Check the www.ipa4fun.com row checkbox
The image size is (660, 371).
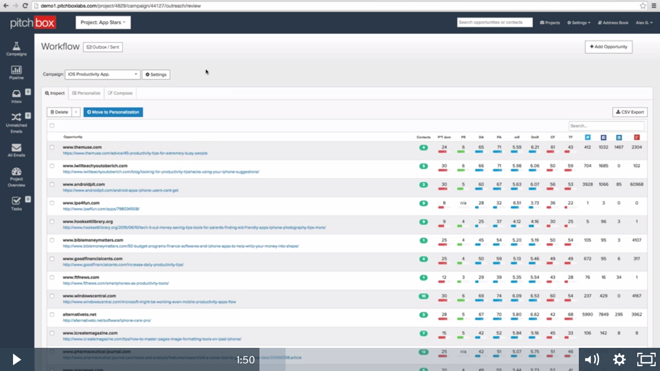pyautogui.click(x=52, y=203)
